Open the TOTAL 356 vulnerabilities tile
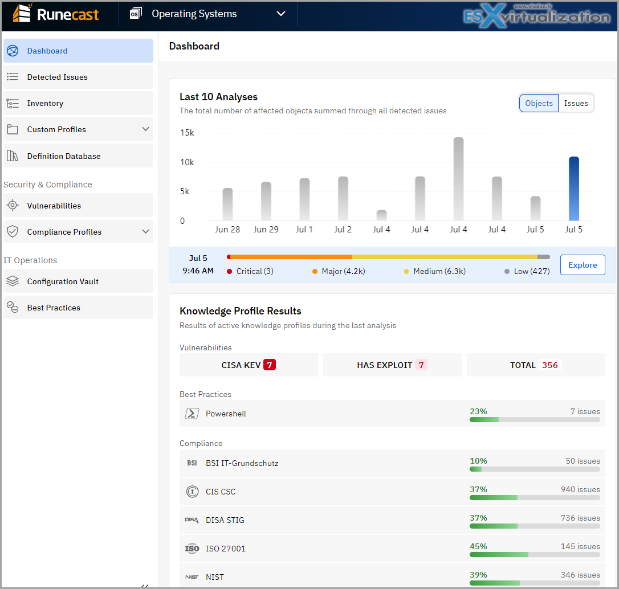Image resolution: width=619 pixels, height=589 pixels. (536, 365)
